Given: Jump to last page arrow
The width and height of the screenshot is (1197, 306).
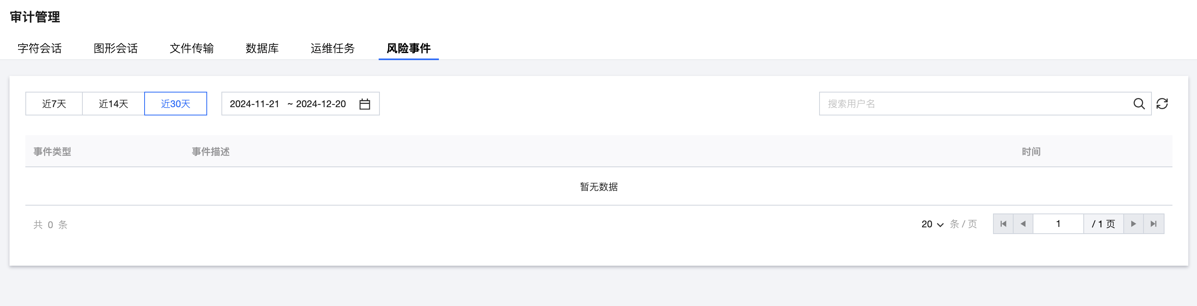Looking at the screenshot, I should pyautogui.click(x=1153, y=224).
